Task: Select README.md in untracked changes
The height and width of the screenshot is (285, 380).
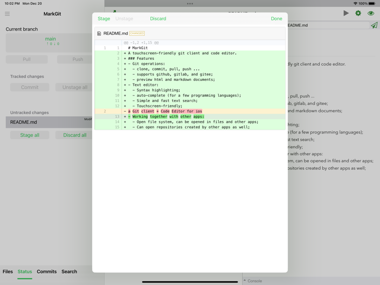Action: pyautogui.click(x=49, y=122)
